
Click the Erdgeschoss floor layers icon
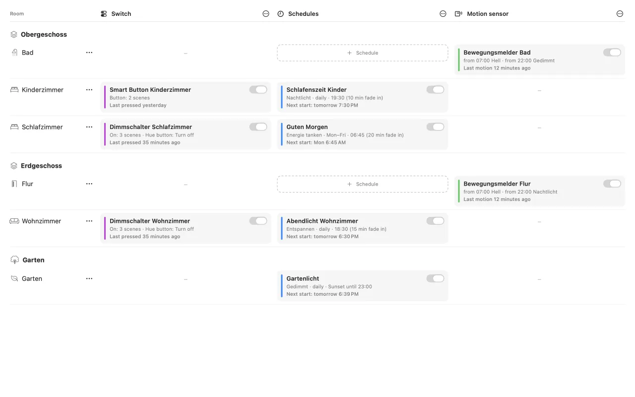coord(14,166)
